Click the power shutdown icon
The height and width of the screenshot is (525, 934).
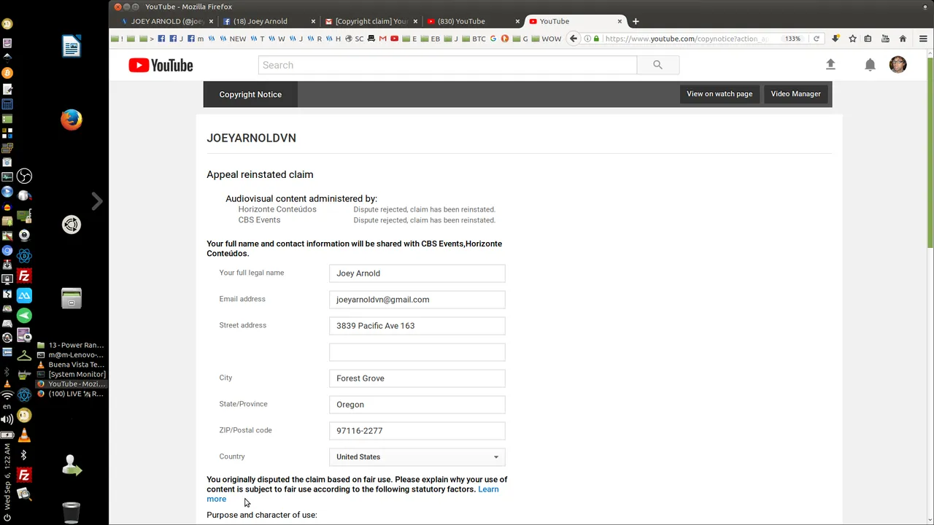coord(7,517)
